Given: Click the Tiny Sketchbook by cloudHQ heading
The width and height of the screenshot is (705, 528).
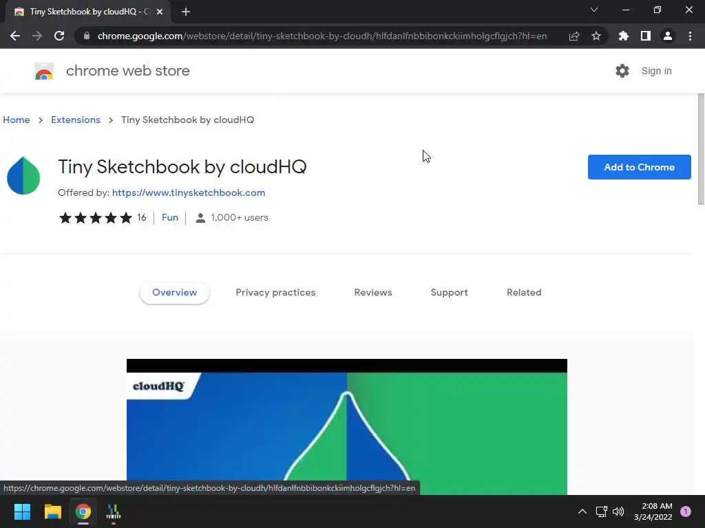Looking at the screenshot, I should coord(182,167).
